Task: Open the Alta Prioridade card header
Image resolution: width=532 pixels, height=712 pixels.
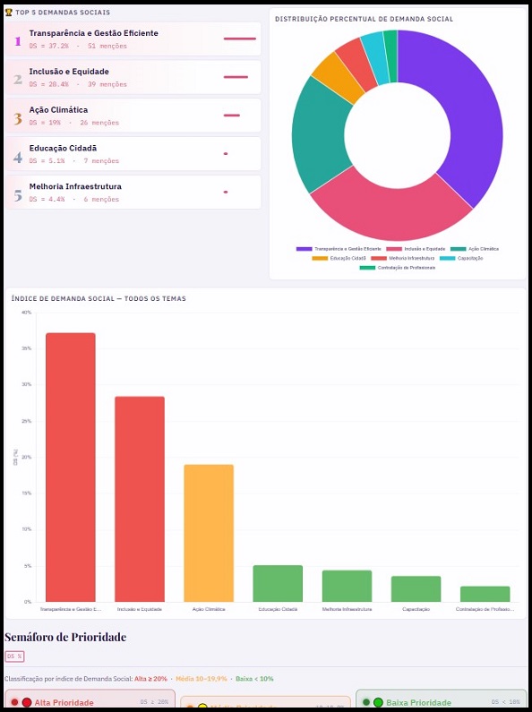Action: (x=90, y=702)
